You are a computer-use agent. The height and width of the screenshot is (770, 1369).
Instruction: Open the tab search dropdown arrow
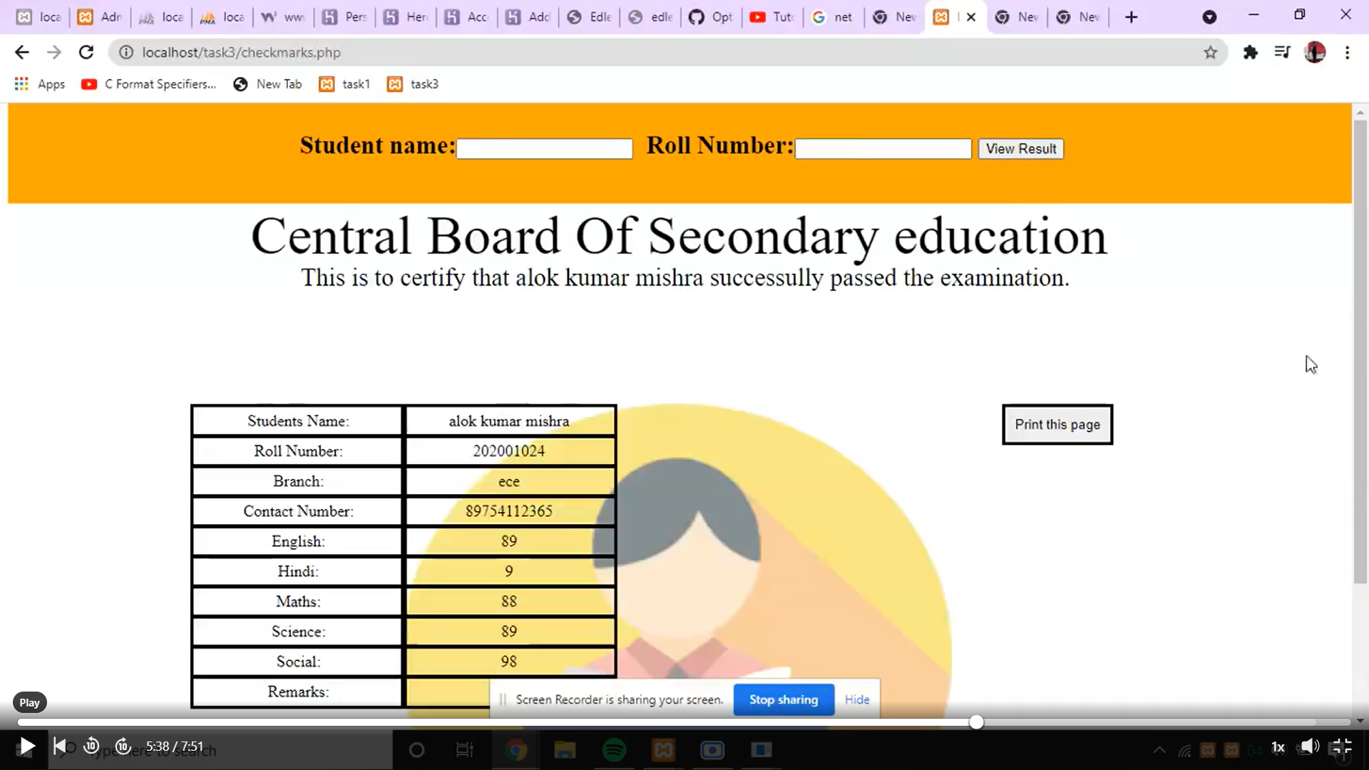tap(1209, 16)
